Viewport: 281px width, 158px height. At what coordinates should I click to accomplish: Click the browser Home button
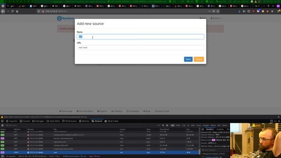[x=17, y=11]
